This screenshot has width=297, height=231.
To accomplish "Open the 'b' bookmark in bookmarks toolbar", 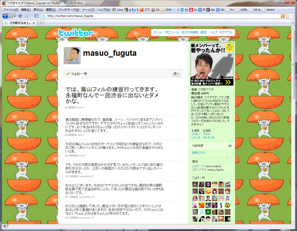I will click(x=135, y=10).
